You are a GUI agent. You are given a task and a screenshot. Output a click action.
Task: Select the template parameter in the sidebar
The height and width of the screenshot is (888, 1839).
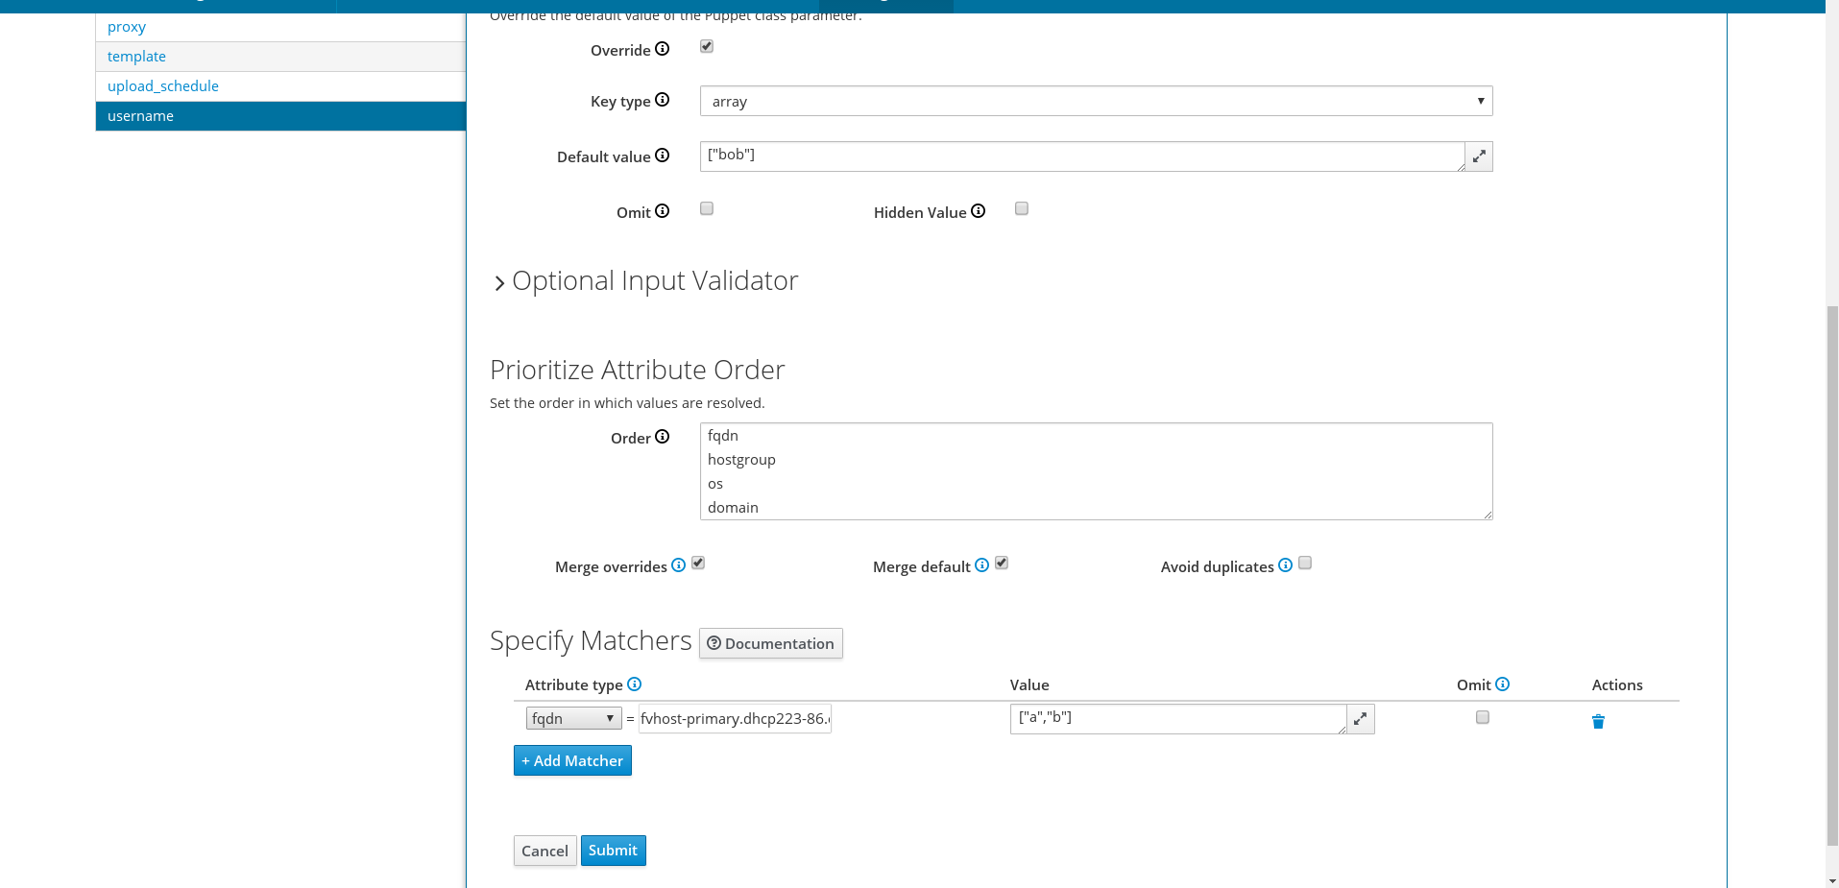pos(136,57)
